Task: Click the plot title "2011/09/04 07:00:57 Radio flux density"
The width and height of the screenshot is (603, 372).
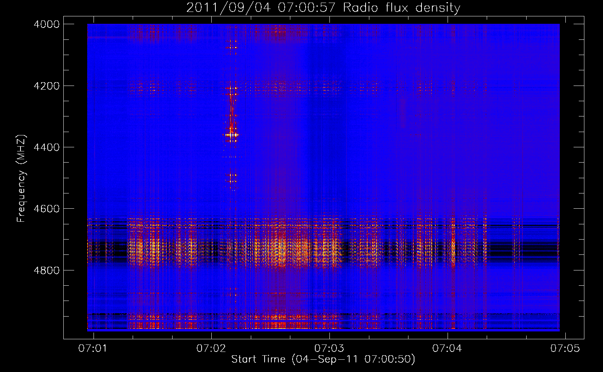Action: tap(323, 8)
